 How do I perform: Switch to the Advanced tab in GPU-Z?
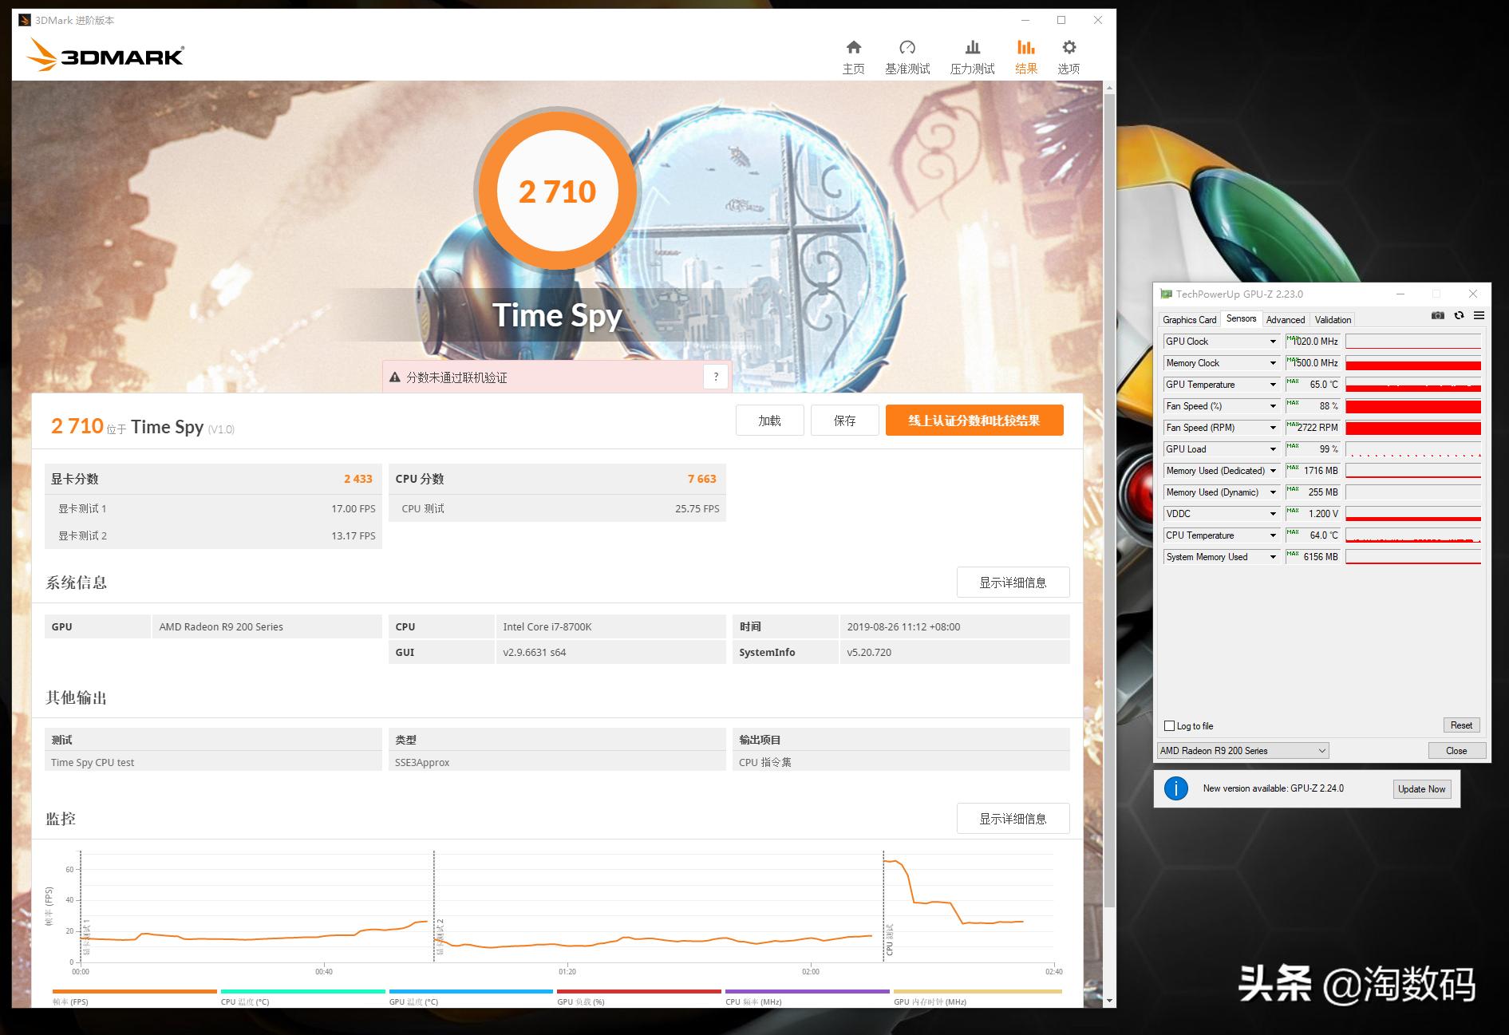[x=1285, y=319]
